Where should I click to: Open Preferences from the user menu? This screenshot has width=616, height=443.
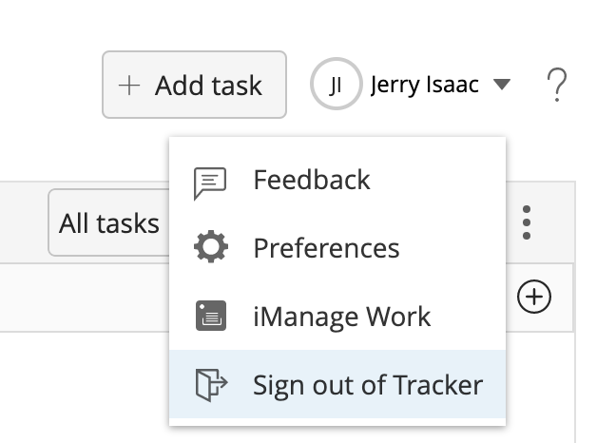tap(326, 248)
